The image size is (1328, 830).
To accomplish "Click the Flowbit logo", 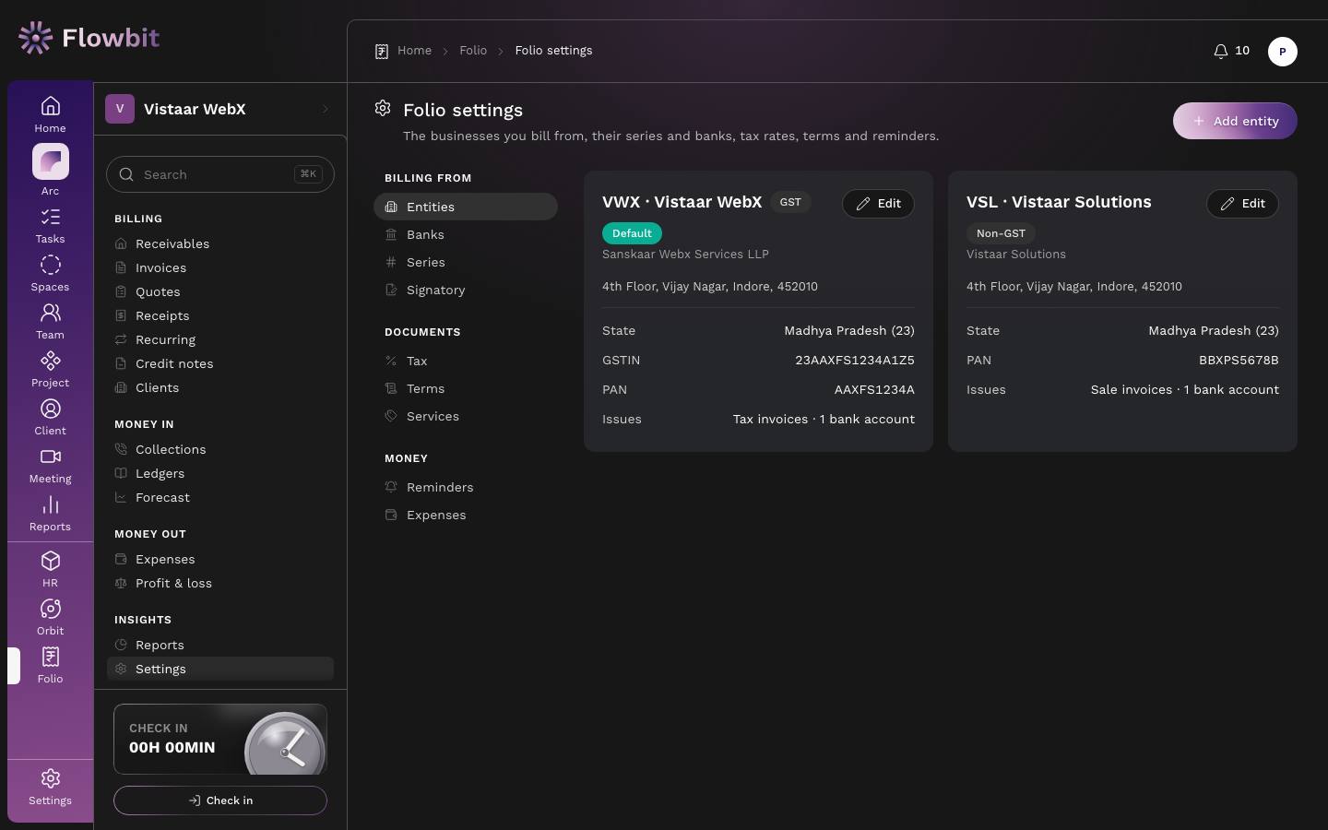I will click(x=89, y=38).
